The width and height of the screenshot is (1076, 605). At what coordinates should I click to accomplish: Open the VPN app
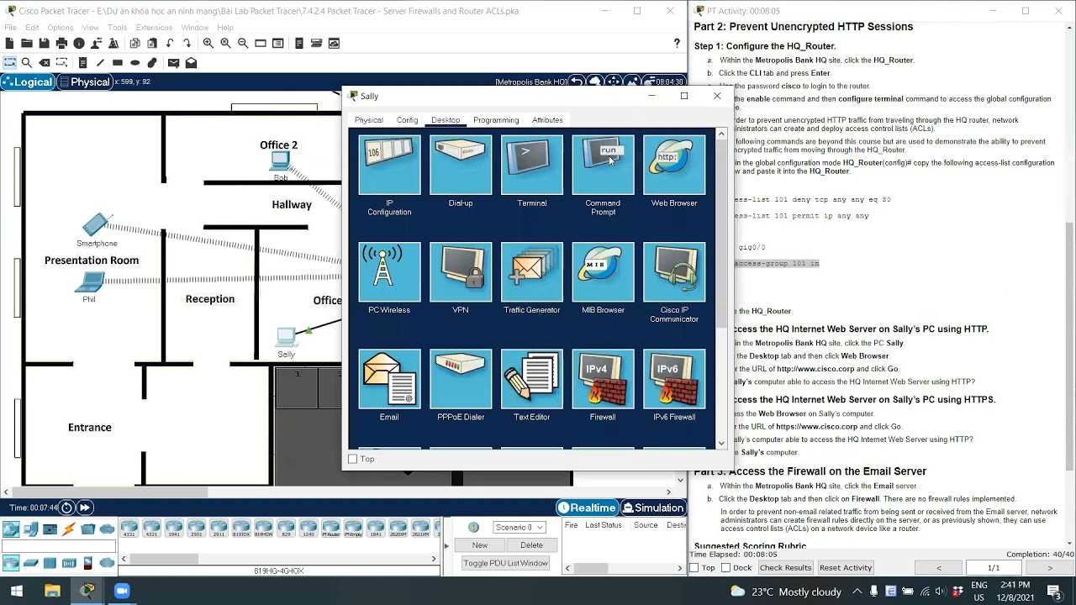coord(461,271)
